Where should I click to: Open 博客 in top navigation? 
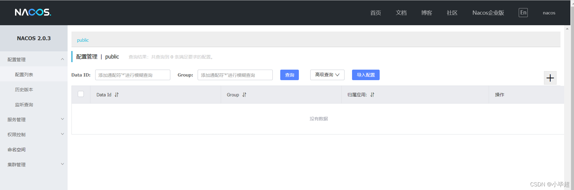coord(427,13)
